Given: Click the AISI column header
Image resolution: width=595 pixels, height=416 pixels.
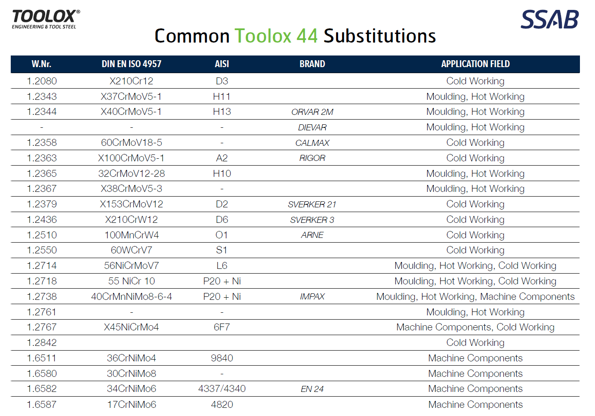Looking at the screenshot, I should click(x=222, y=64).
